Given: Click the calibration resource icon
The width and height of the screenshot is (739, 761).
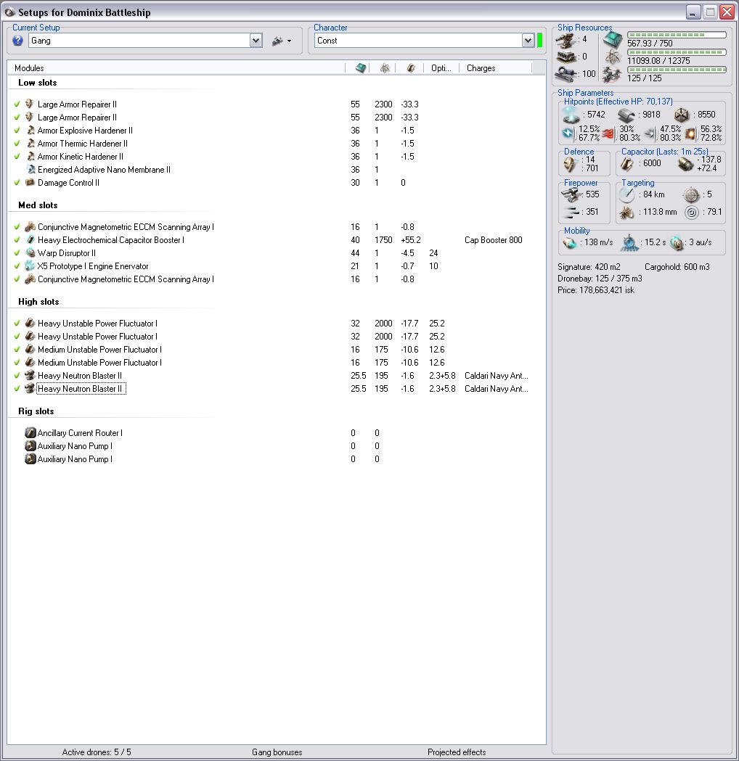Looking at the screenshot, I should pos(566,74).
